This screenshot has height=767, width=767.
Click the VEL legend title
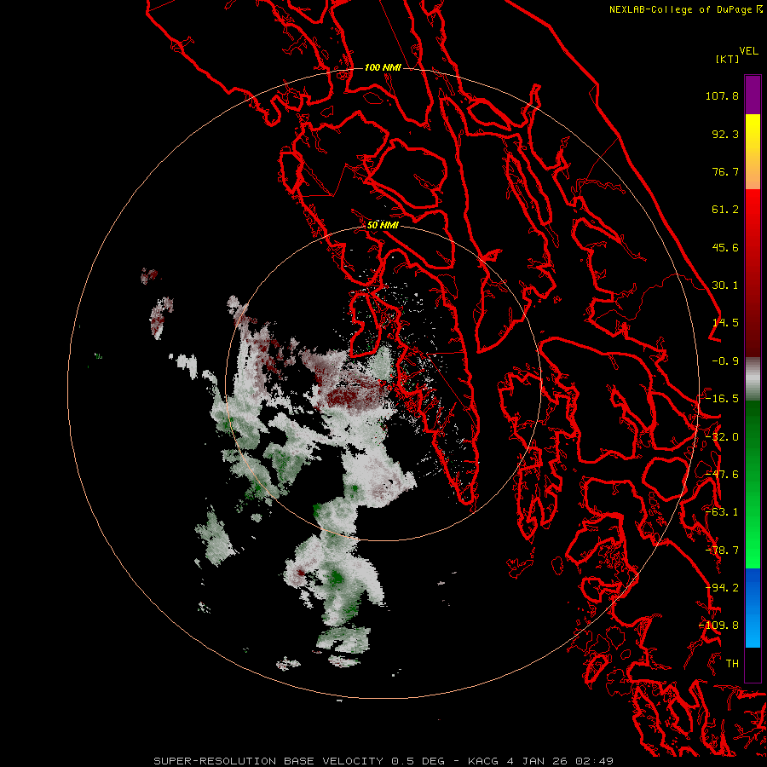pyautogui.click(x=749, y=51)
